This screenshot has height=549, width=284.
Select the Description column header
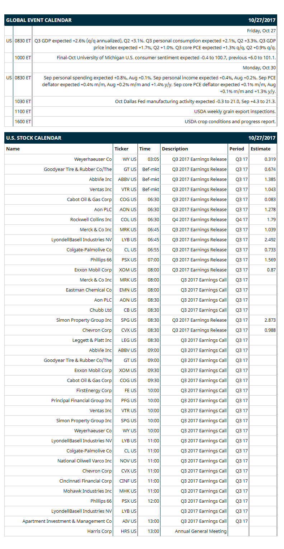[x=175, y=149]
